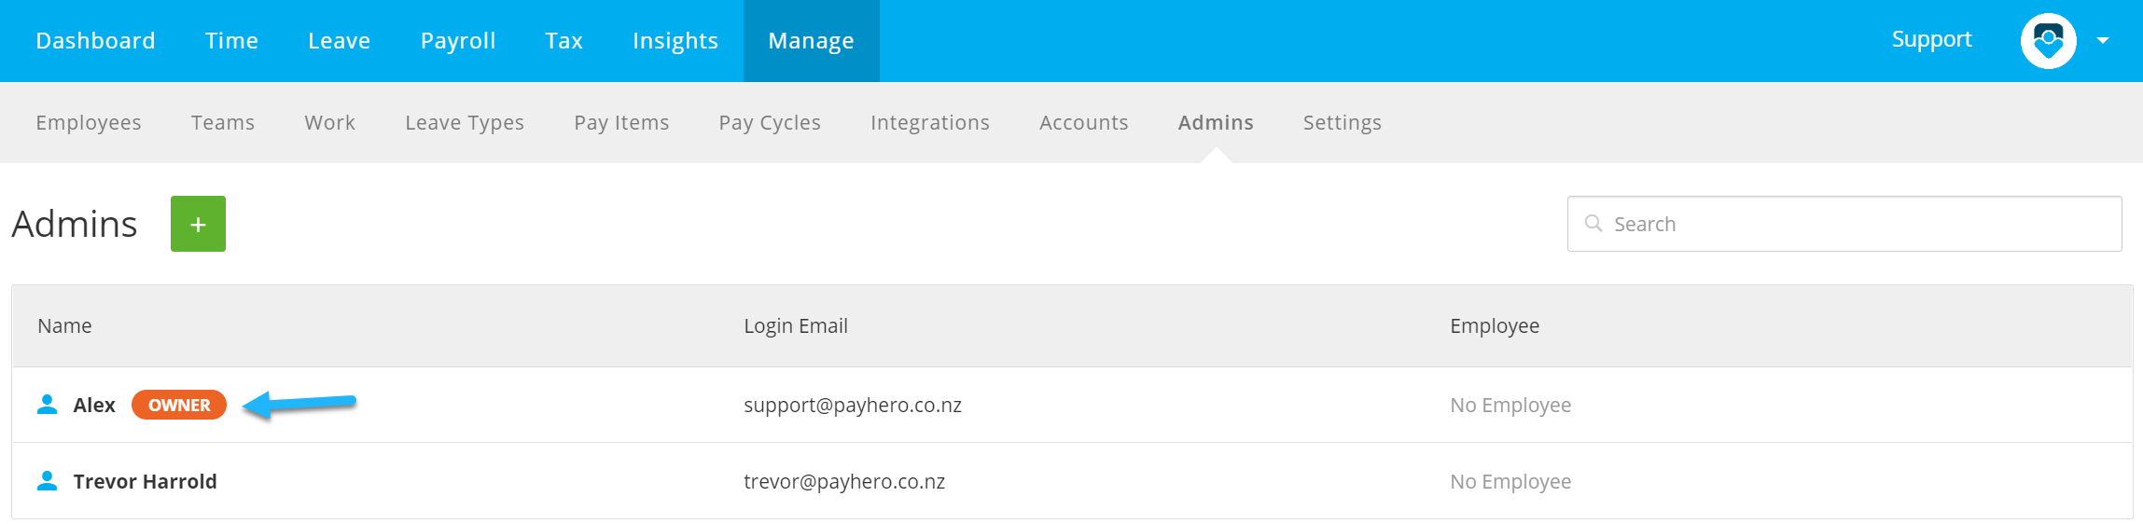Expand the account dropdown arrow
The image size is (2143, 524).
point(2103,41)
